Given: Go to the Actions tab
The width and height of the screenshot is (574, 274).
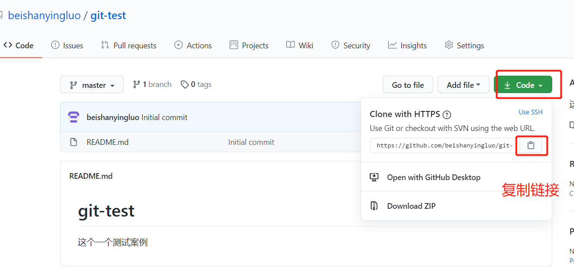Looking at the screenshot, I should [193, 45].
